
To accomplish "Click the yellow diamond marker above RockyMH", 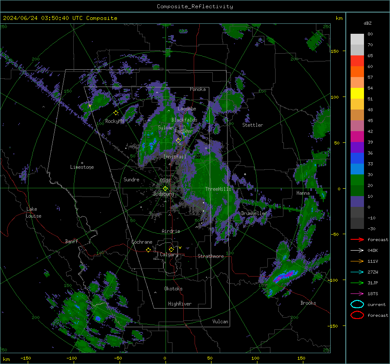I will point(116,113).
